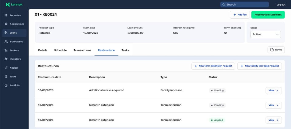
Task: Click the Kennek logo icon
Action: (8, 5)
